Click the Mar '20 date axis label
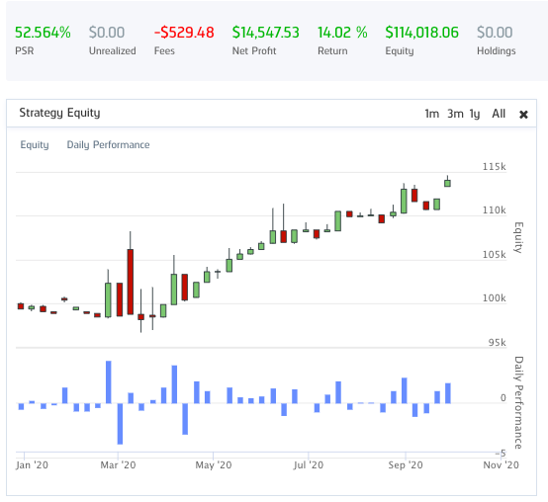The width and height of the screenshot is (548, 502). tap(118, 465)
